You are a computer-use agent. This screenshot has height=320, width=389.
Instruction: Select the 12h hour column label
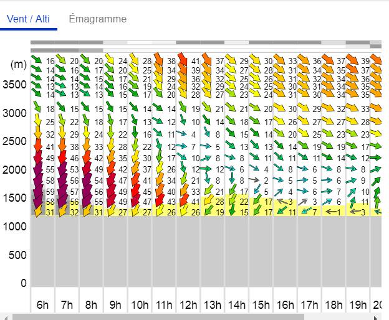(x=188, y=304)
